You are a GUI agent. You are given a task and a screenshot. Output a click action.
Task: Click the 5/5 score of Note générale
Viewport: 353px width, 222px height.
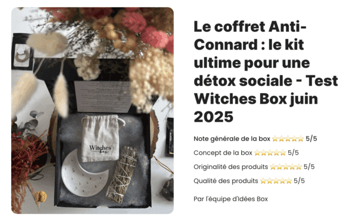pos(311,138)
